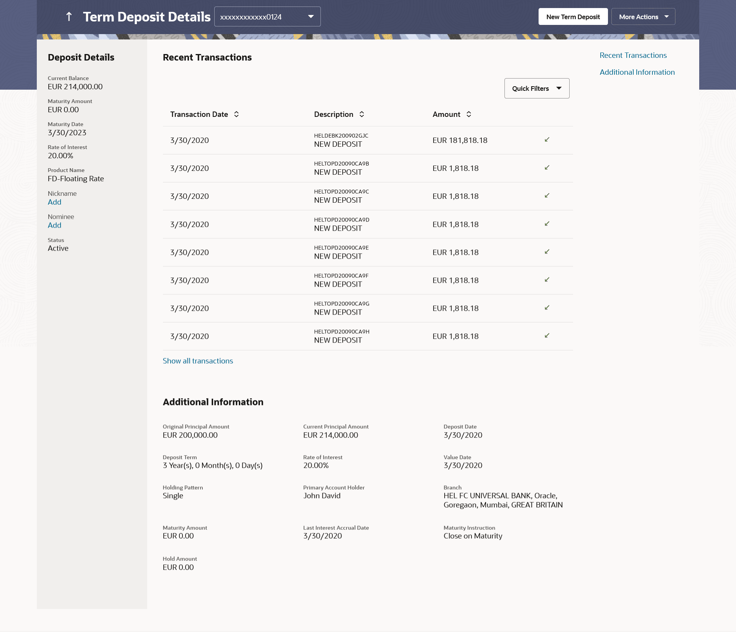Click credit arrow icon for HELTOPD20090CA9H row
This screenshot has width=736, height=633.
click(547, 336)
